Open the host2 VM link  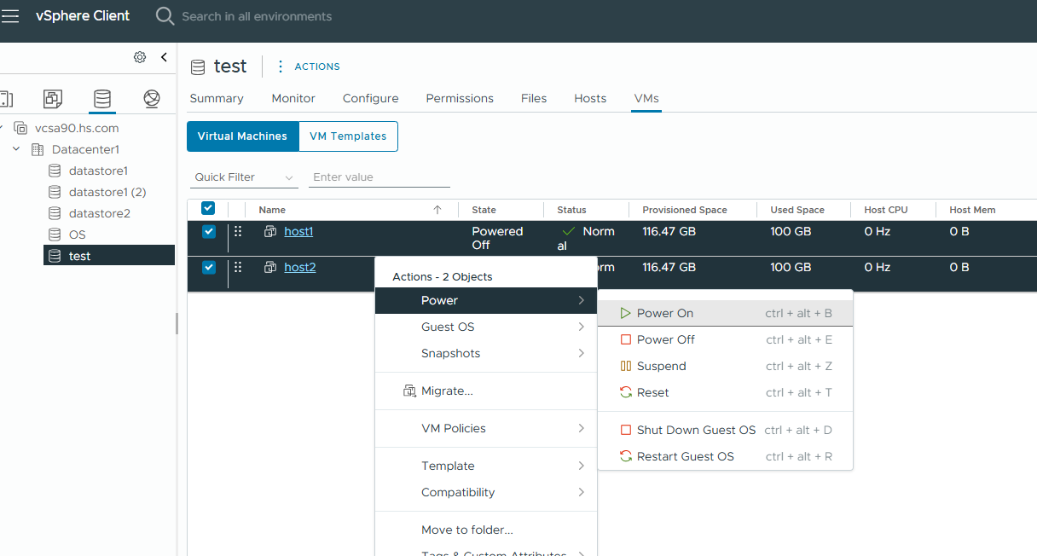point(300,267)
